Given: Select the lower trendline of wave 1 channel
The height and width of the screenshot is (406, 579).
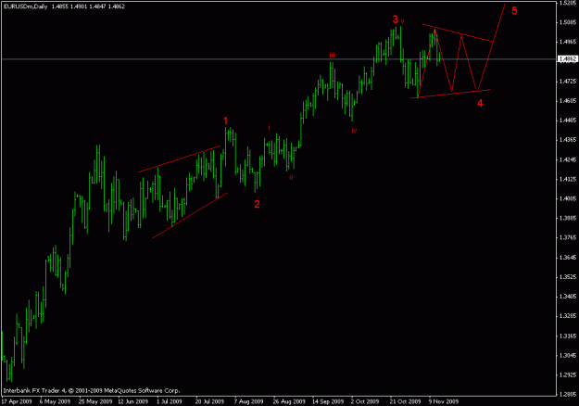Looking at the screenshot, I should 190,215.
